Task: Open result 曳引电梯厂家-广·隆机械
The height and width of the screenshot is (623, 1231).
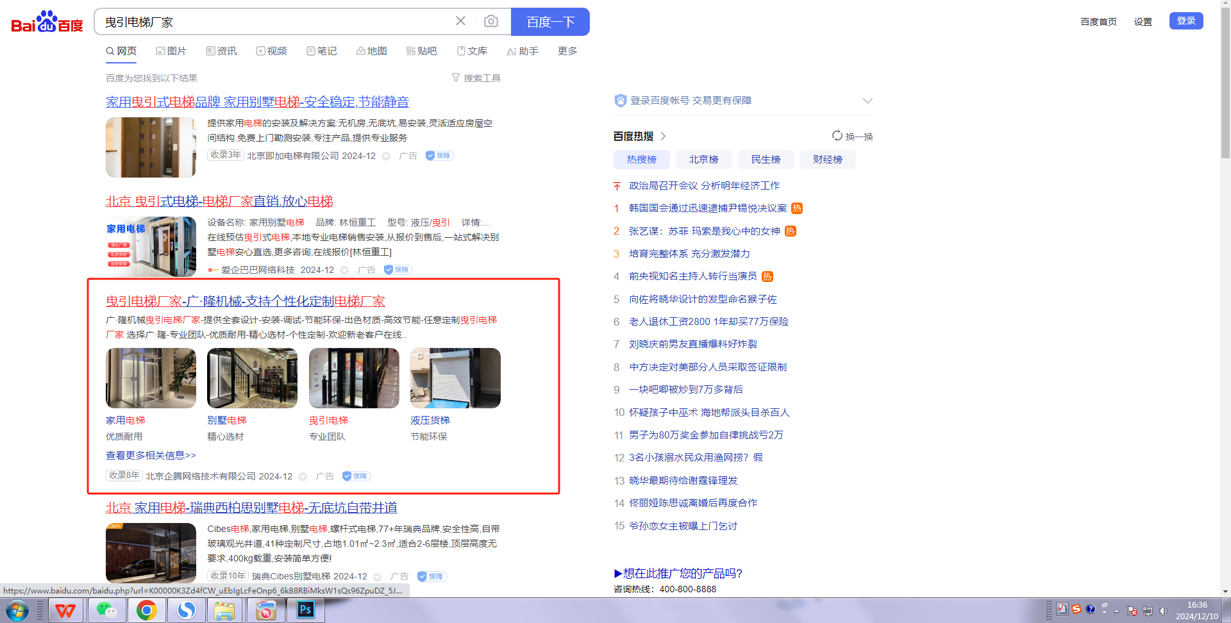Action: [x=245, y=301]
